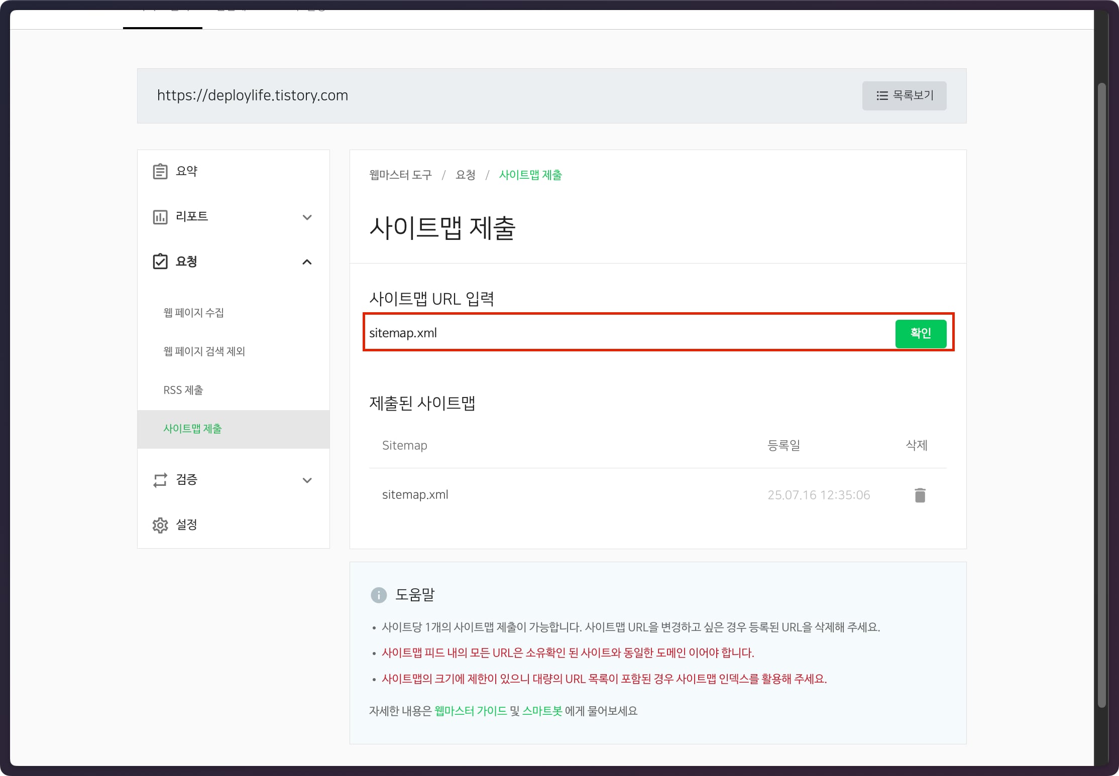Image resolution: width=1119 pixels, height=776 pixels.
Task: Select the 검증 validation arrows icon
Action: (x=160, y=480)
